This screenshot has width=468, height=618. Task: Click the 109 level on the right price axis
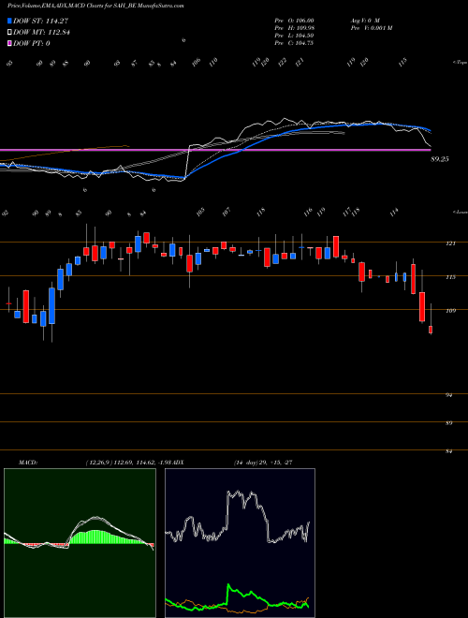(451, 311)
